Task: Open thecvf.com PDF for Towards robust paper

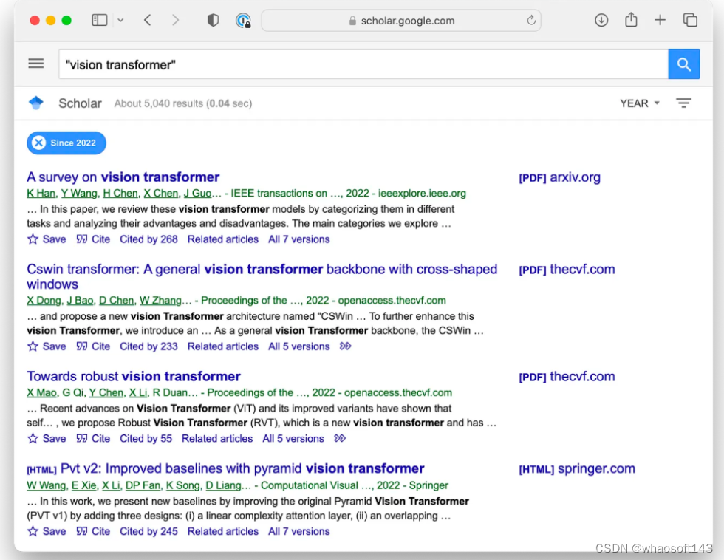Action: click(x=567, y=377)
